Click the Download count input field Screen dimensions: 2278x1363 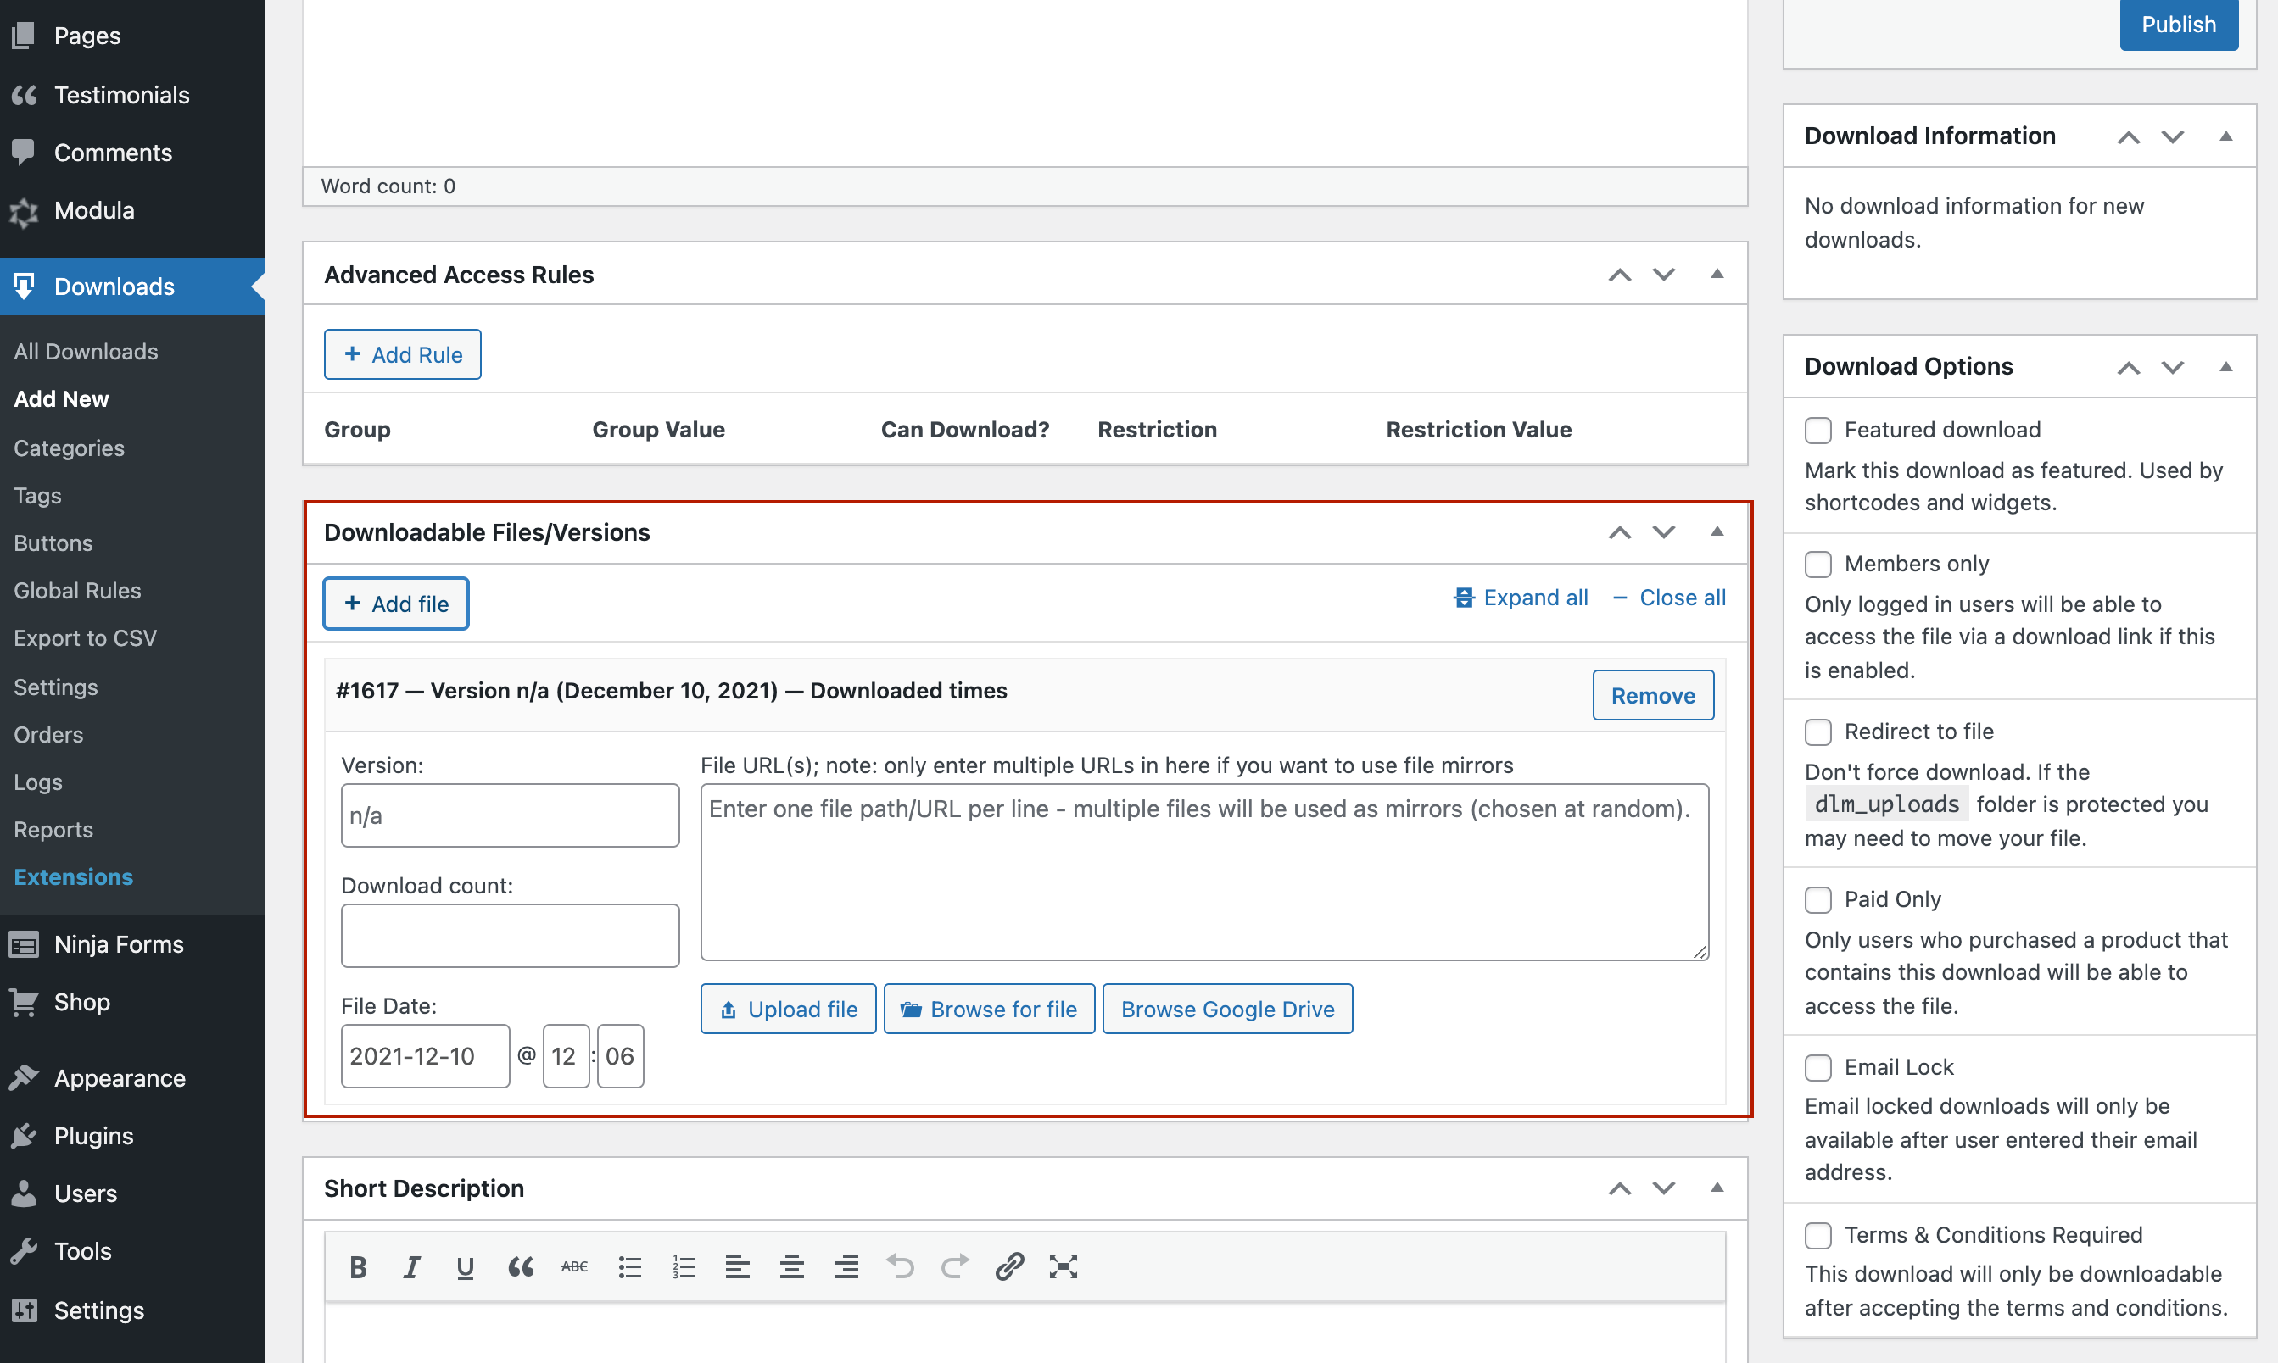pyautogui.click(x=509, y=935)
